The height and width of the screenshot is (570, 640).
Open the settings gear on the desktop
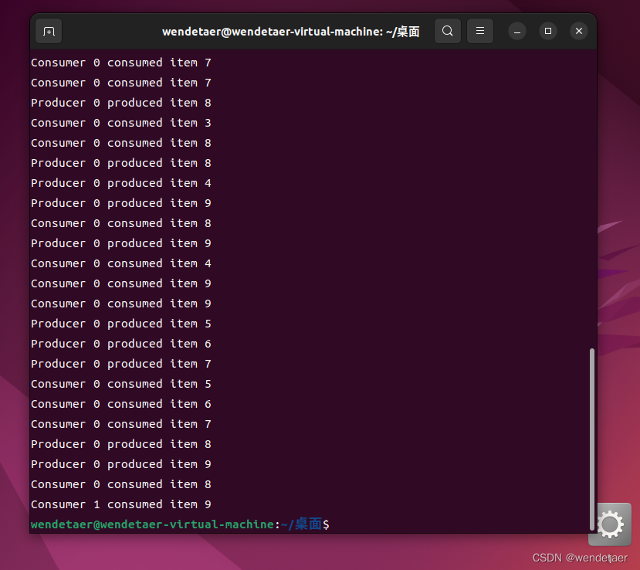(610, 524)
